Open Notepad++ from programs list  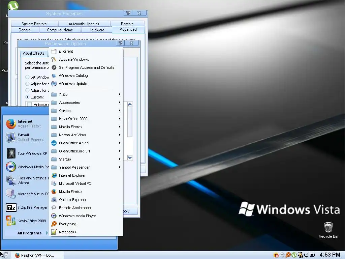[x=86, y=232]
